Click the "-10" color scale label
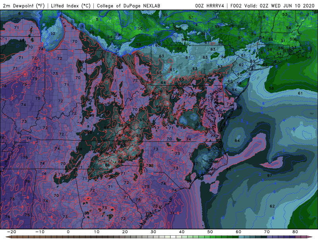 (x=40, y=232)
